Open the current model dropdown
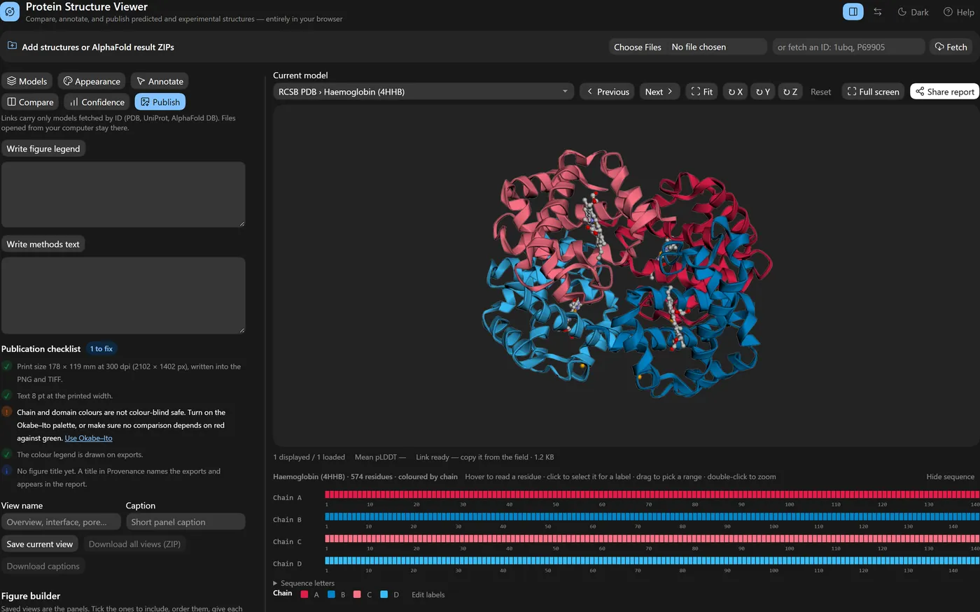The height and width of the screenshot is (612, 980). click(423, 92)
